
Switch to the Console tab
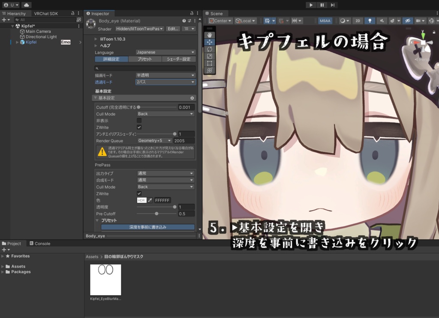40,244
